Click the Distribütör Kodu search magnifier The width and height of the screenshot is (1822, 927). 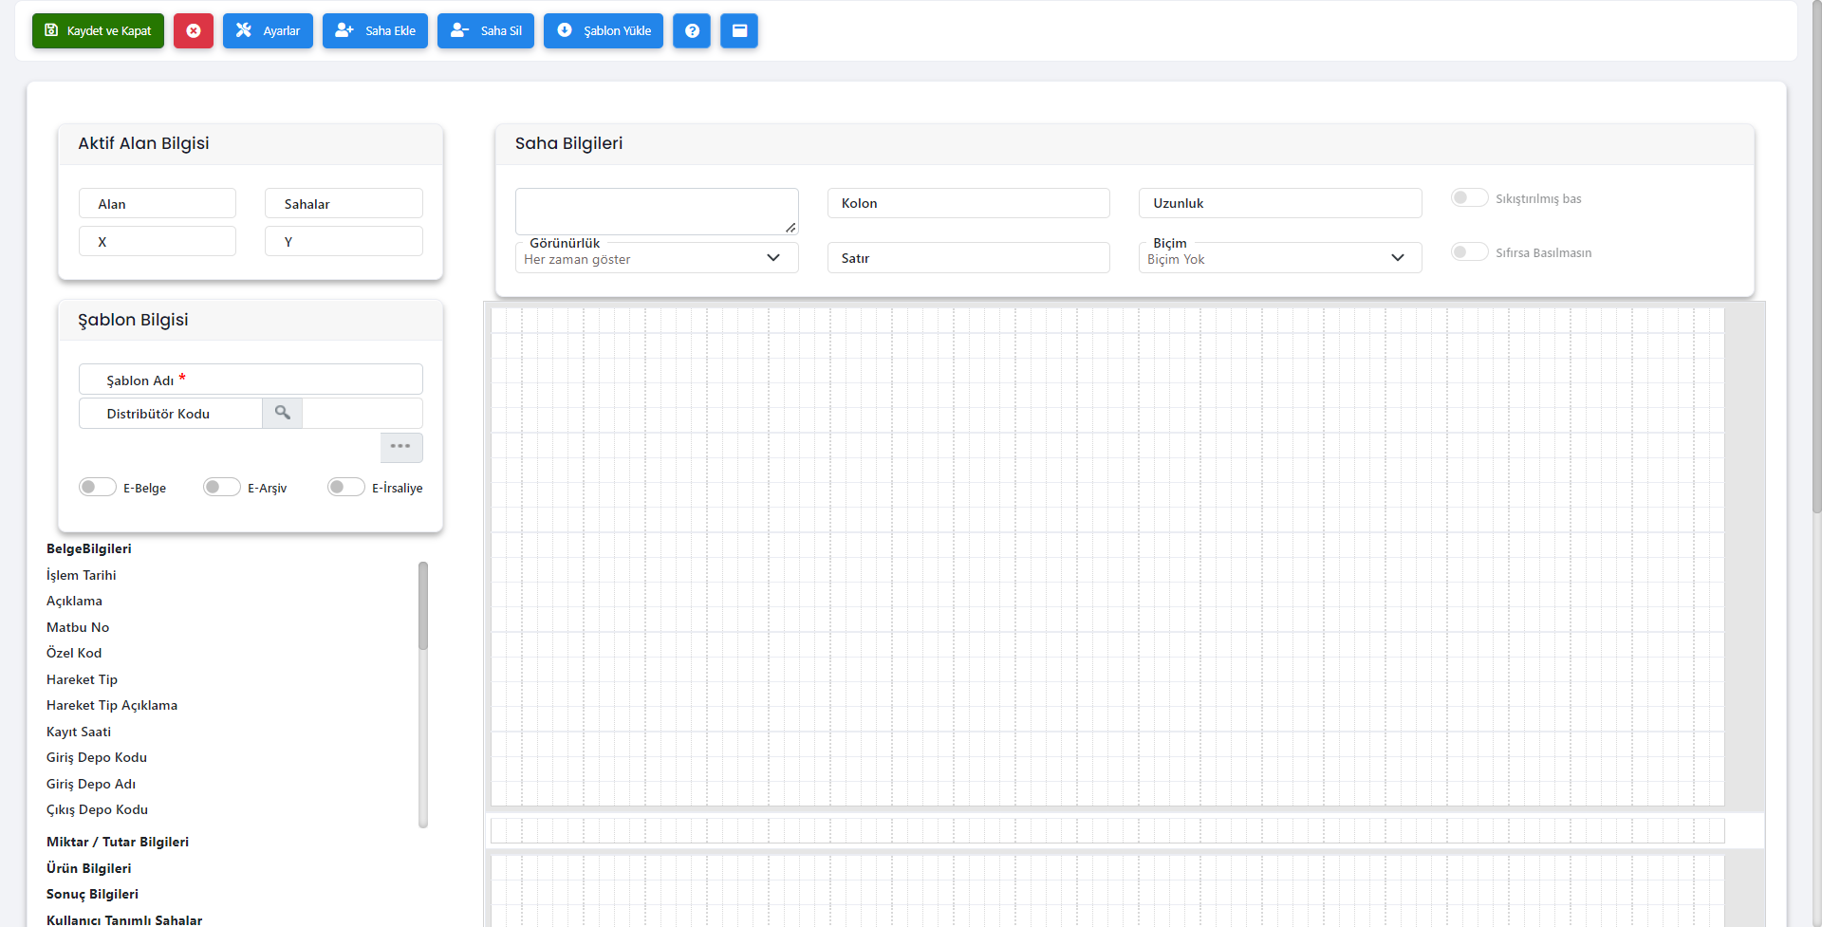pyautogui.click(x=282, y=413)
